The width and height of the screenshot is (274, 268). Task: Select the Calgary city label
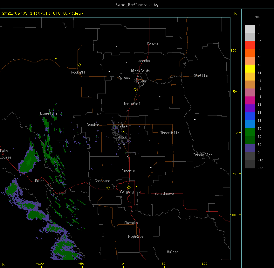(127, 192)
